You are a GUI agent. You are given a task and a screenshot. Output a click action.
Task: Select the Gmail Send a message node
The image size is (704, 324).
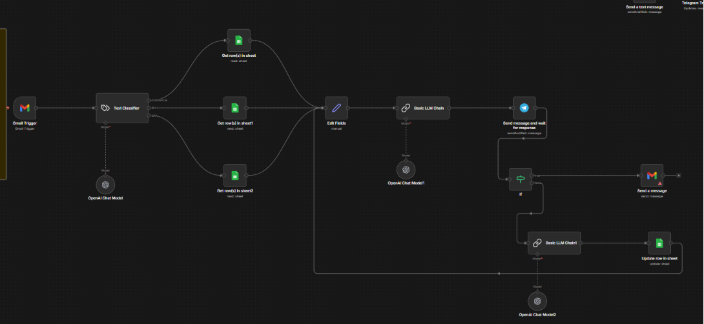pyautogui.click(x=652, y=176)
